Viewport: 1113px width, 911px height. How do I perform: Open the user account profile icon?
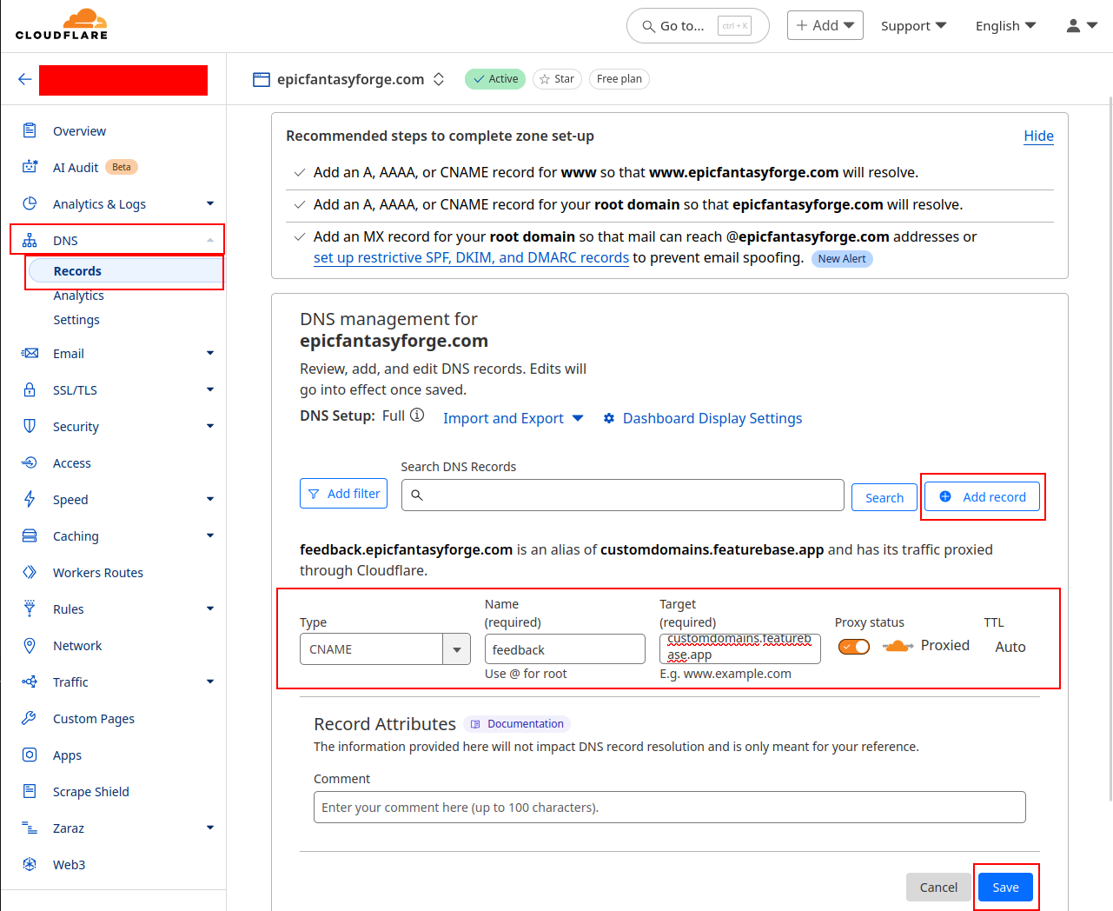click(x=1074, y=25)
